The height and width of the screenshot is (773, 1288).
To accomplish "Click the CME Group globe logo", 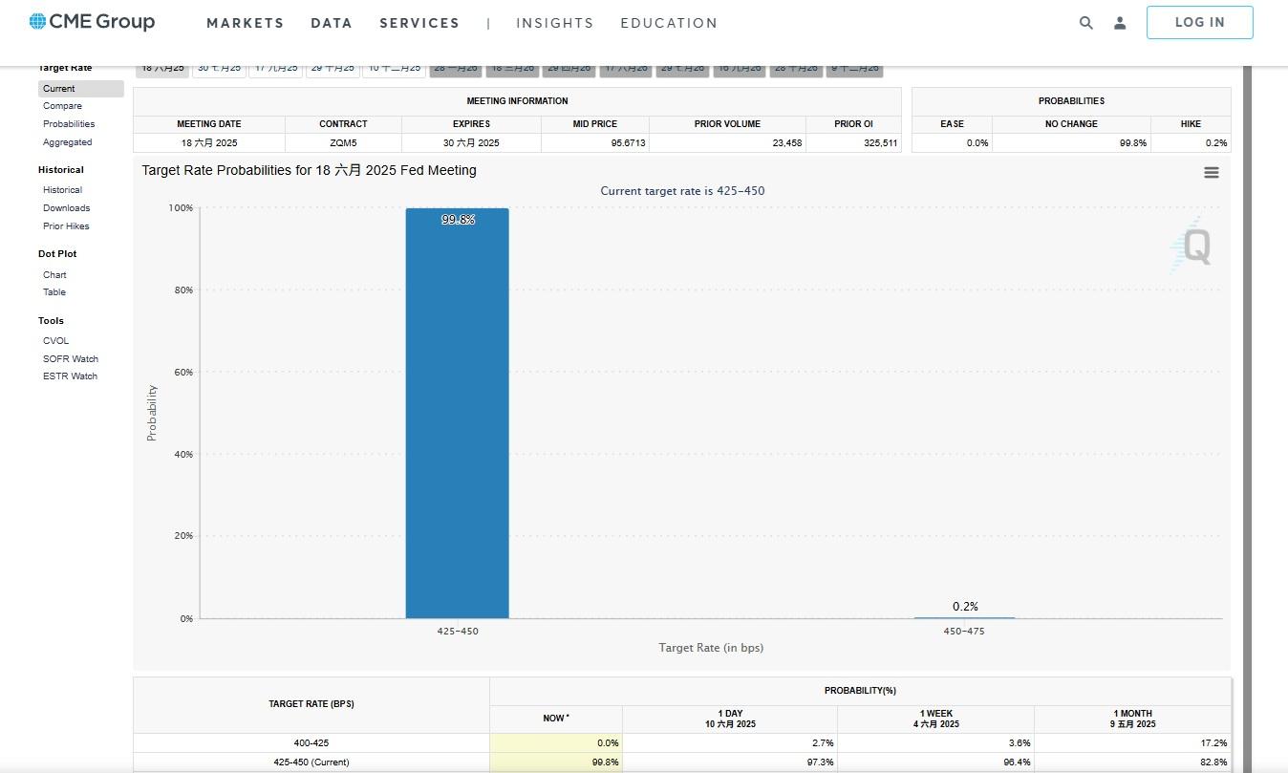I will pos(38,22).
